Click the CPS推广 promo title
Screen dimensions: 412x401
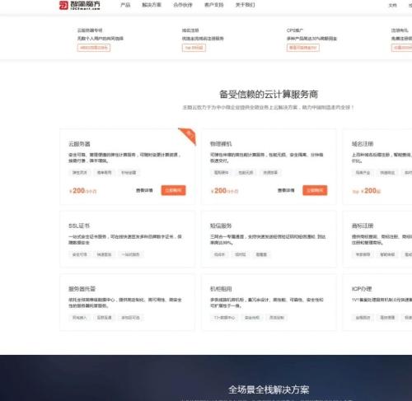(x=295, y=30)
